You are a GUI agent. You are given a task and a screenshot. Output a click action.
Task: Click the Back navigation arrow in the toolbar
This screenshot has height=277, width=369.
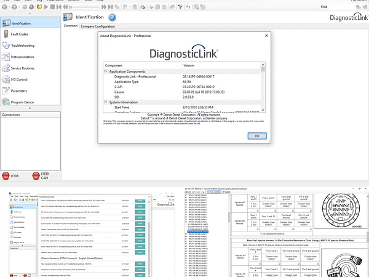[x=4, y=7]
